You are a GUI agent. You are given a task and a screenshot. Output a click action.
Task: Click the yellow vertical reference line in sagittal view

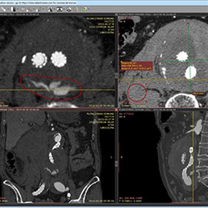[x=194, y=157]
